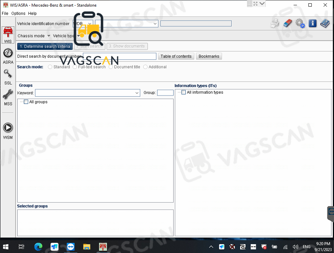Open the File menu
Screen dimensions: 334x253
5,14
